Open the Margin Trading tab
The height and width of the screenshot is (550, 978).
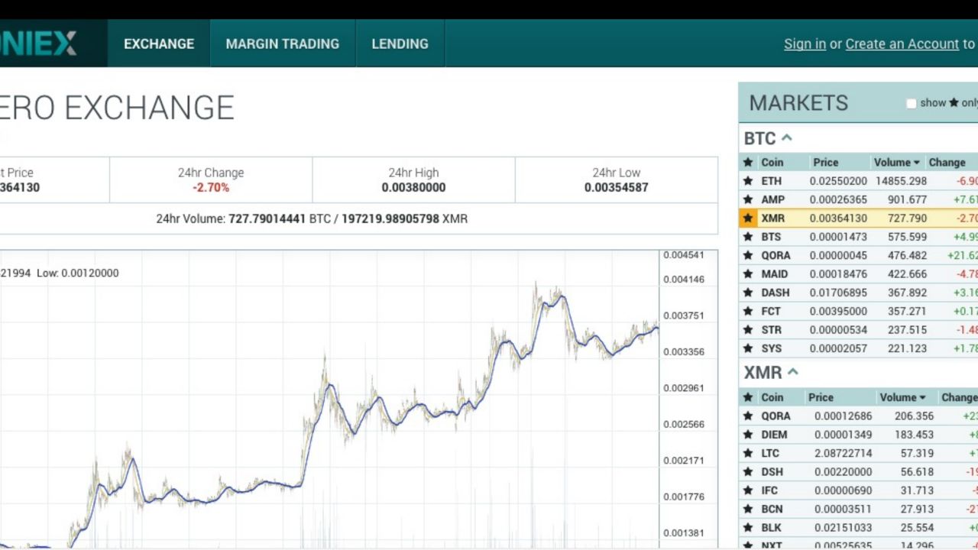click(x=282, y=44)
